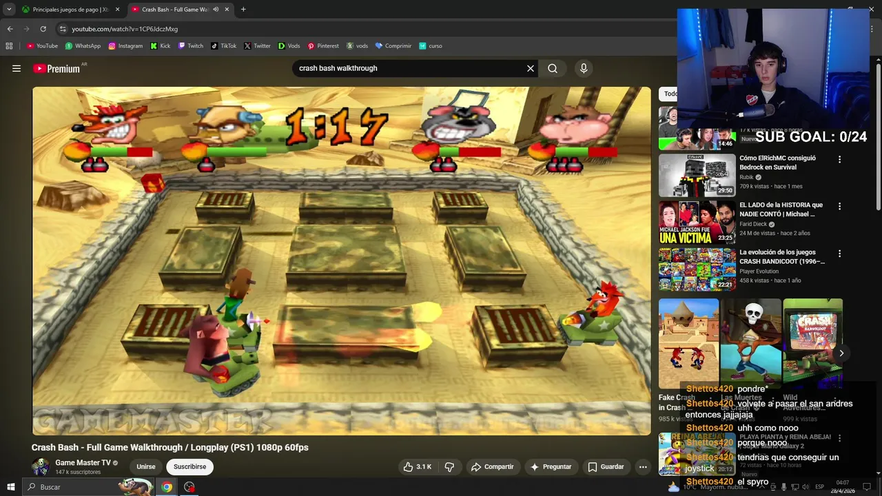
Task: Open the WhatsApp bookmark
Action: pos(83,46)
